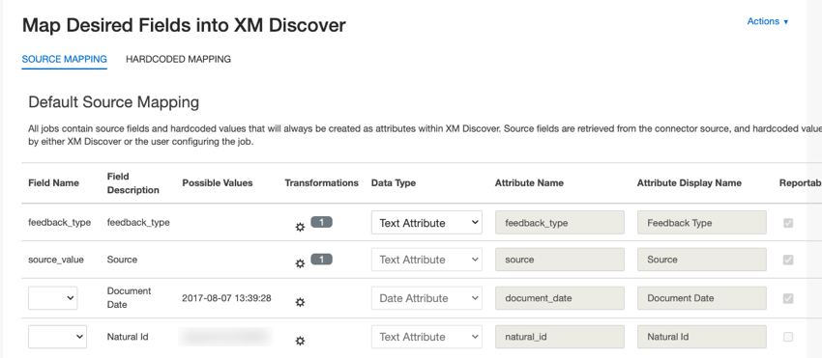Click the source_value field name cell
822x358 pixels.
coord(56,260)
